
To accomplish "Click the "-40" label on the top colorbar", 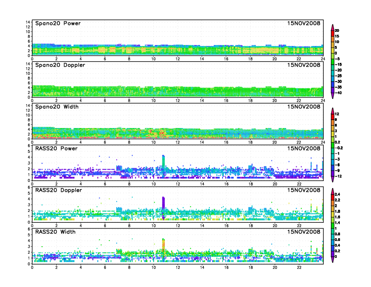I will click(338, 93).
